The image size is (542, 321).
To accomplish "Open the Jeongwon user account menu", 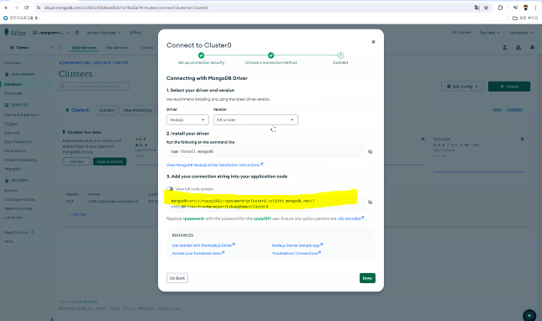I will (521, 33).
